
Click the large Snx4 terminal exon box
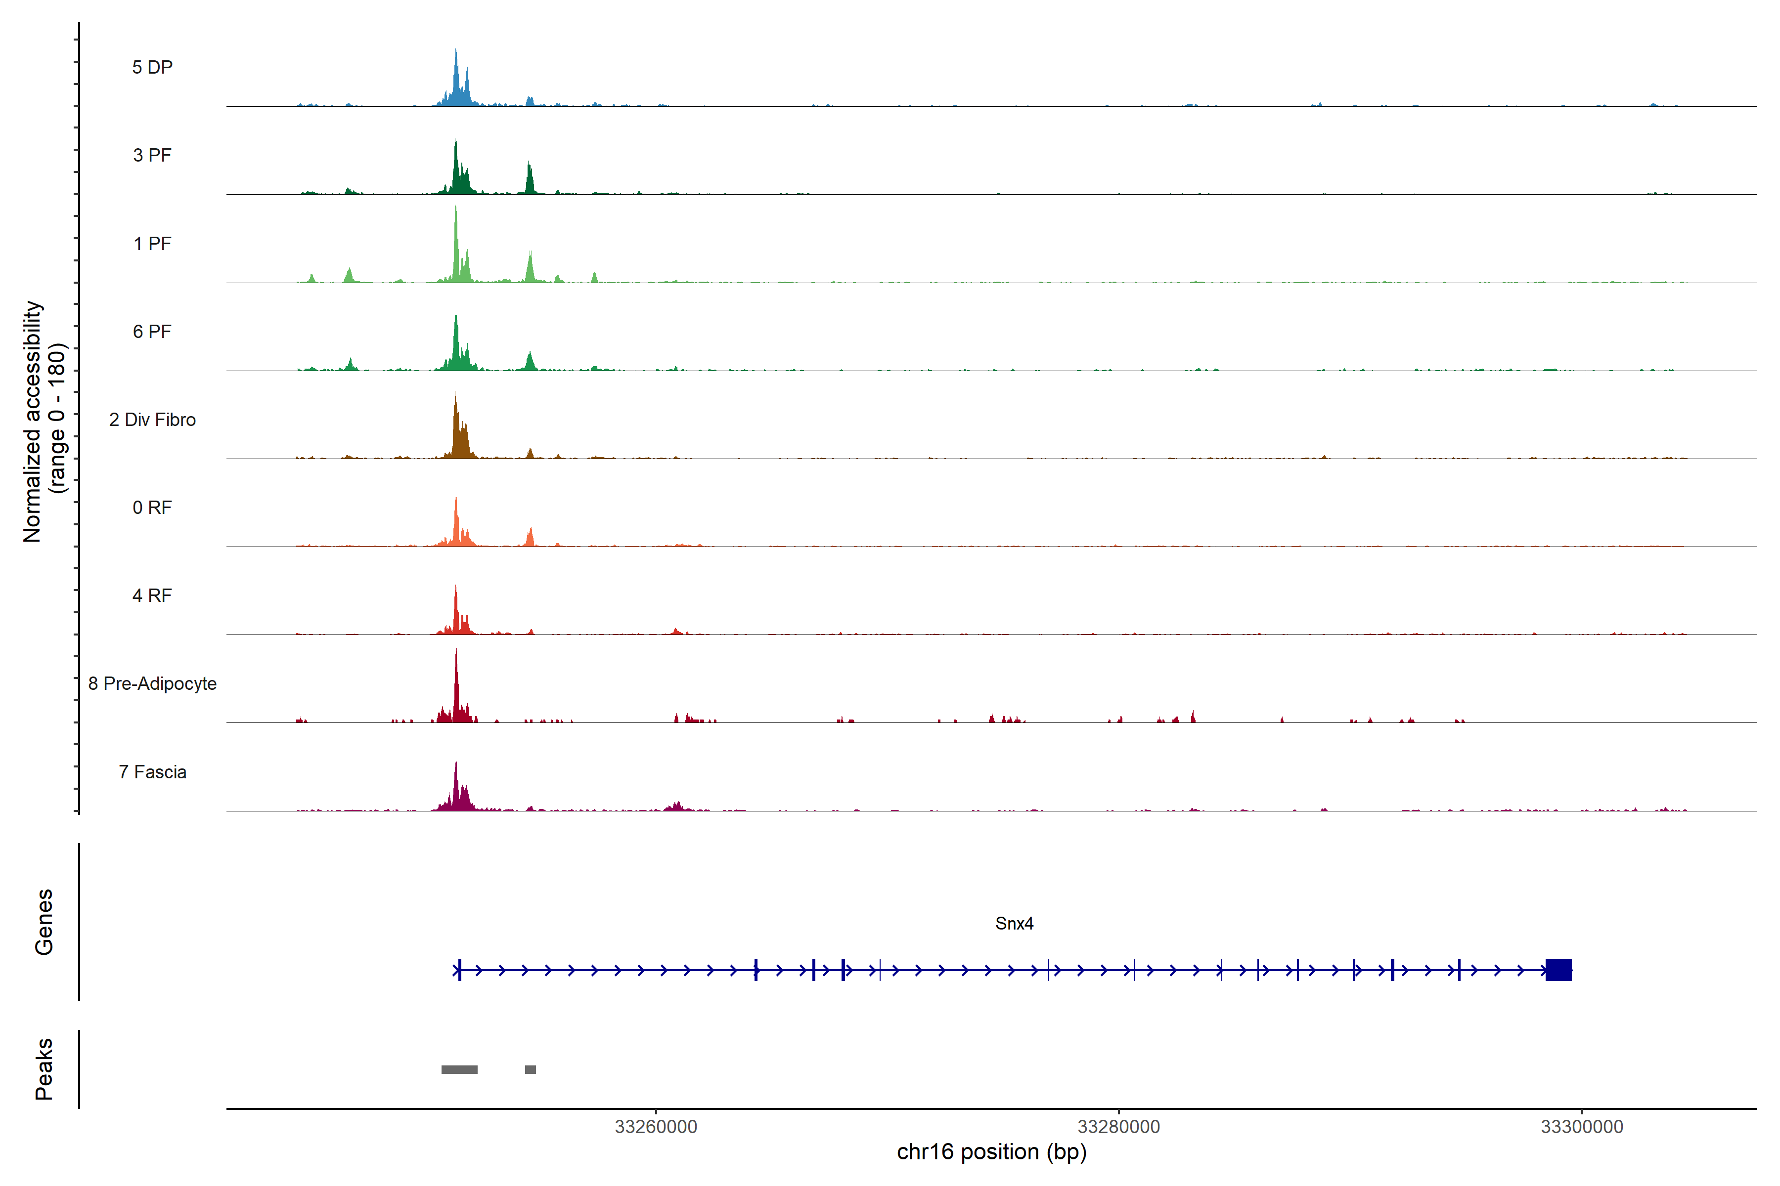pos(1558,970)
